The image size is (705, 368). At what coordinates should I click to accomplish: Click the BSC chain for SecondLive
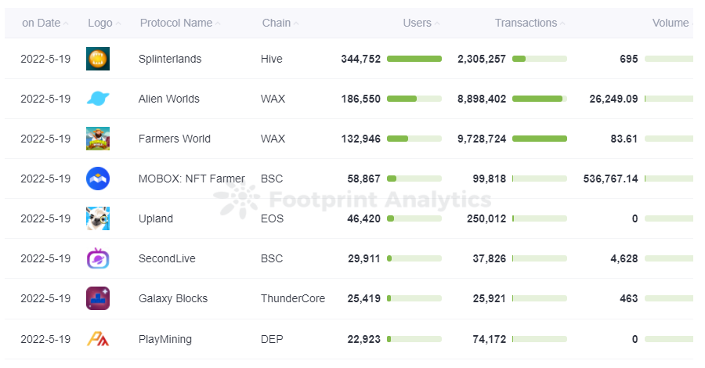coord(272,259)
